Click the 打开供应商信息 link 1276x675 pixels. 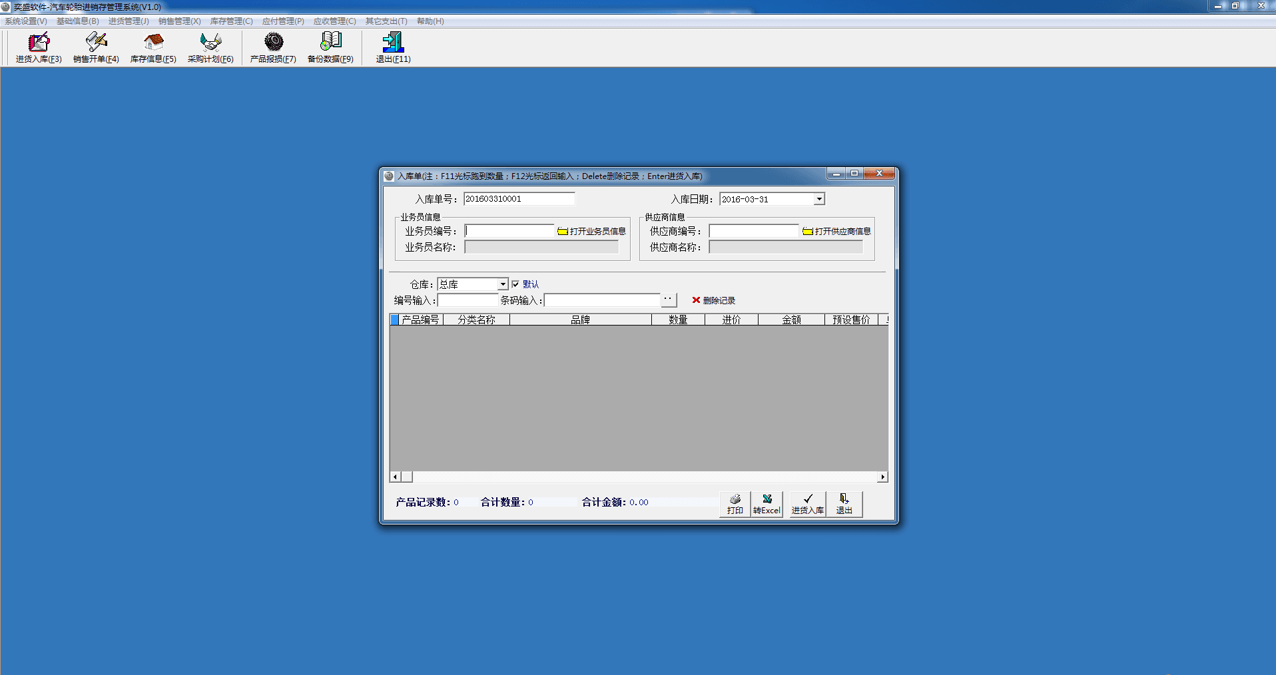(837, 231)
